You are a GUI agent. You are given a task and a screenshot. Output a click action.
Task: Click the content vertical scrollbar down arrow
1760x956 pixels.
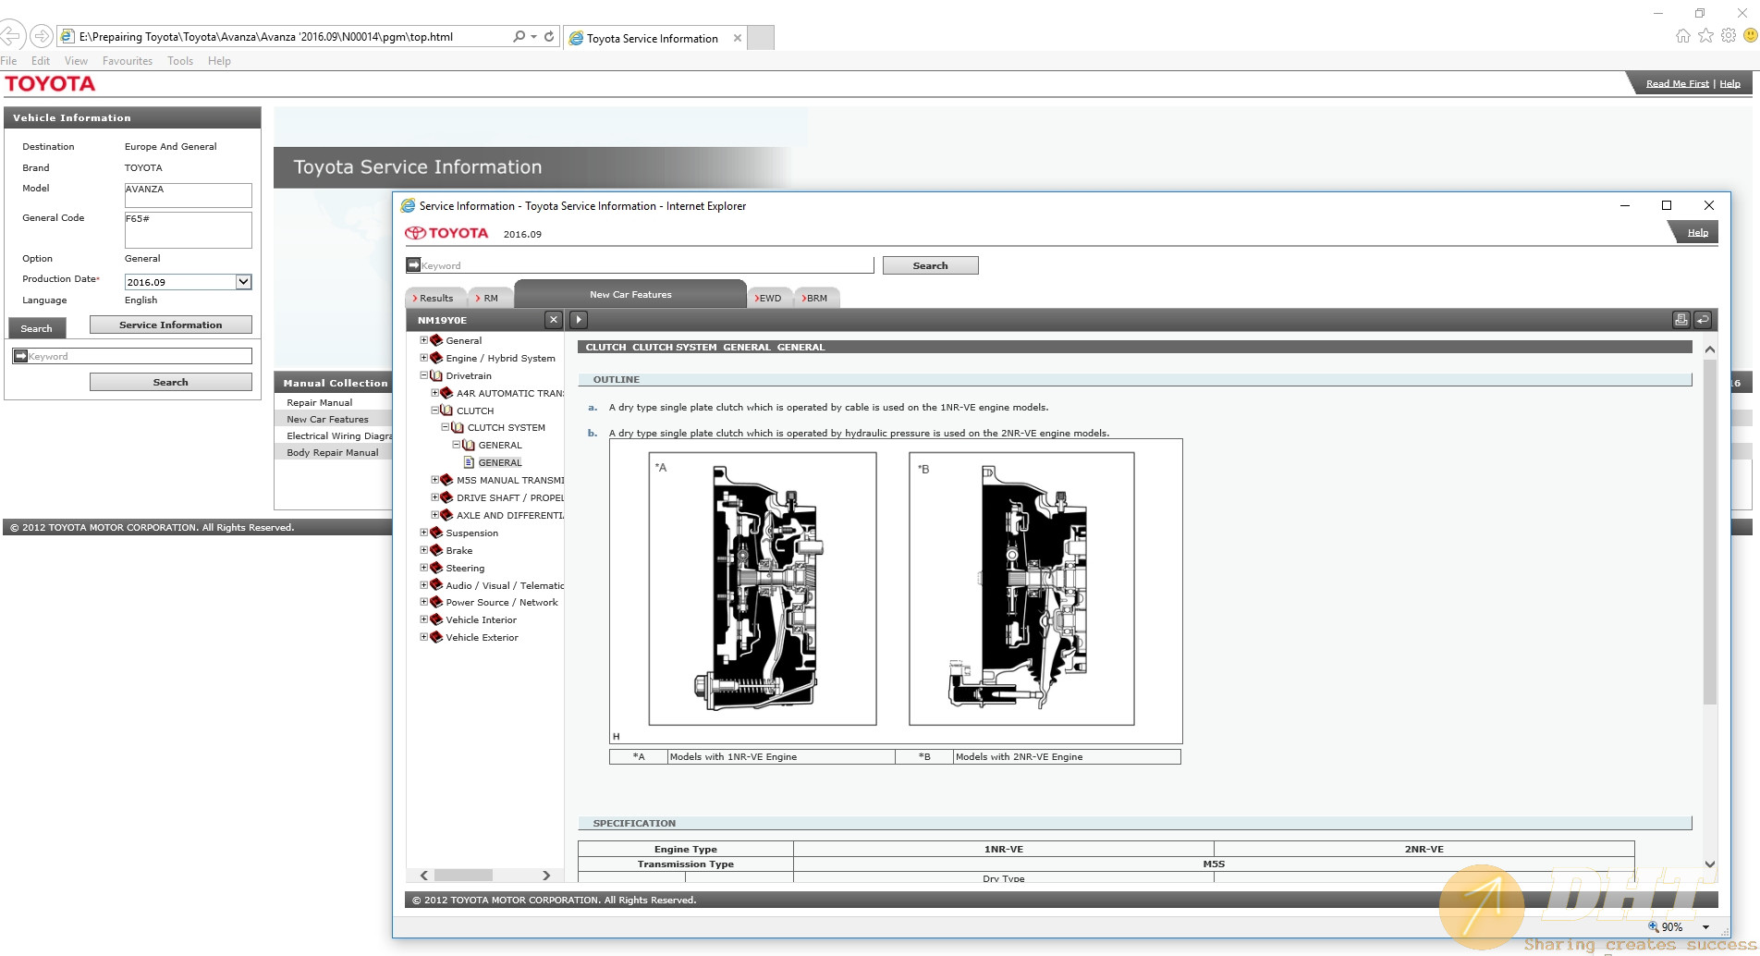(x=1709, y=864)
